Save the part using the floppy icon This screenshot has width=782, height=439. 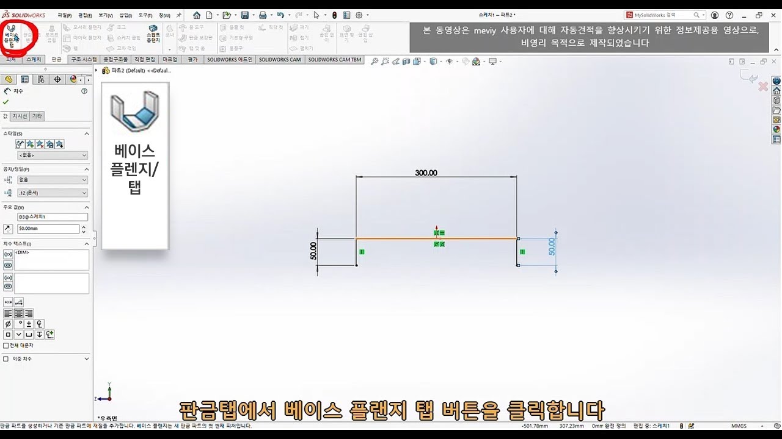(x=244, y=15)
